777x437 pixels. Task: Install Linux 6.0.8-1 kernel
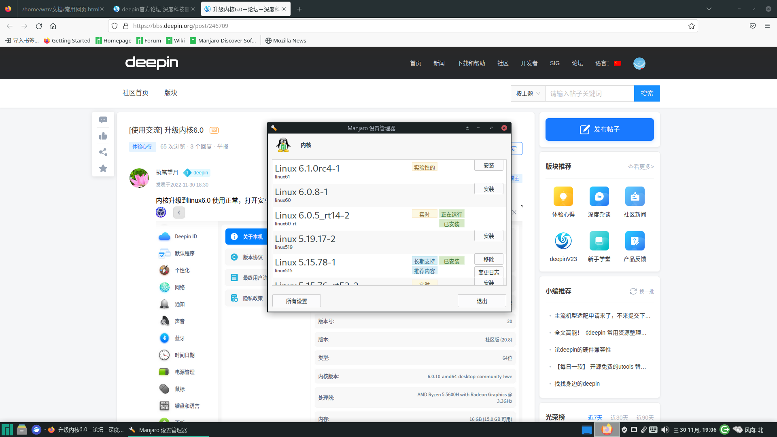[x=488, y=189]
